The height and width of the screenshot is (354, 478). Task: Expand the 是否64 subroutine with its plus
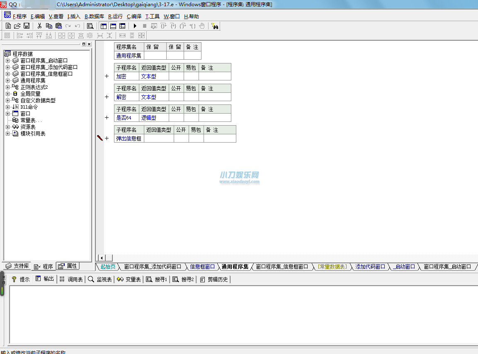[x=107, y=118]
